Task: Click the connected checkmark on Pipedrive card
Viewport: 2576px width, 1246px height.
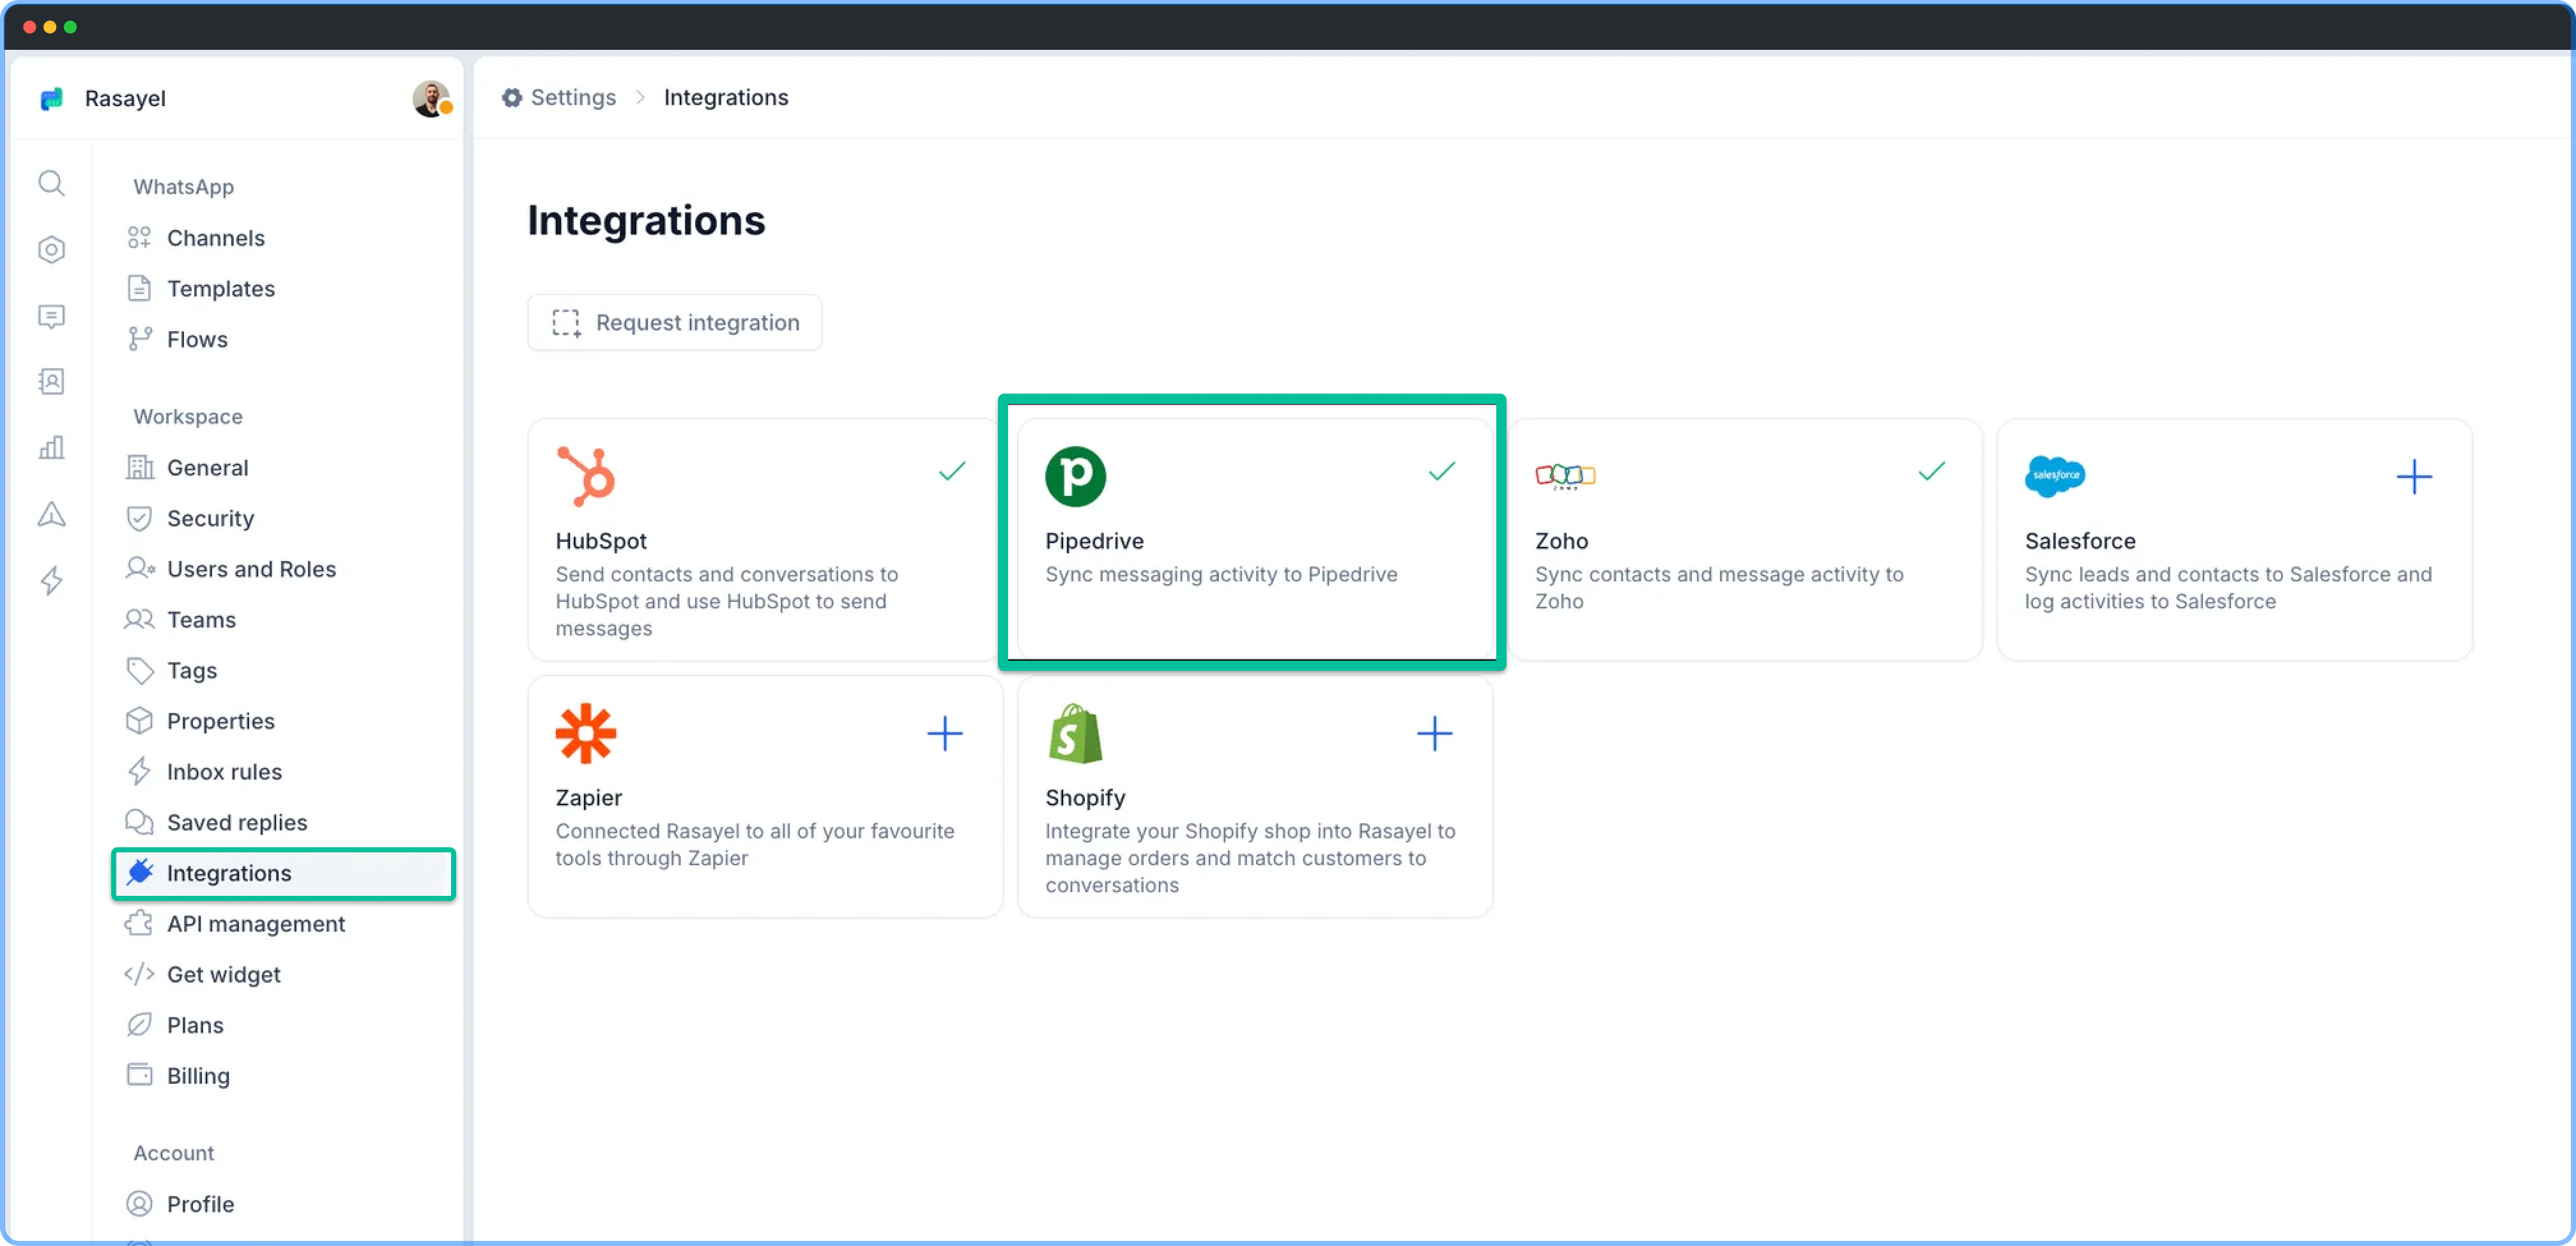Action: 1441,471
